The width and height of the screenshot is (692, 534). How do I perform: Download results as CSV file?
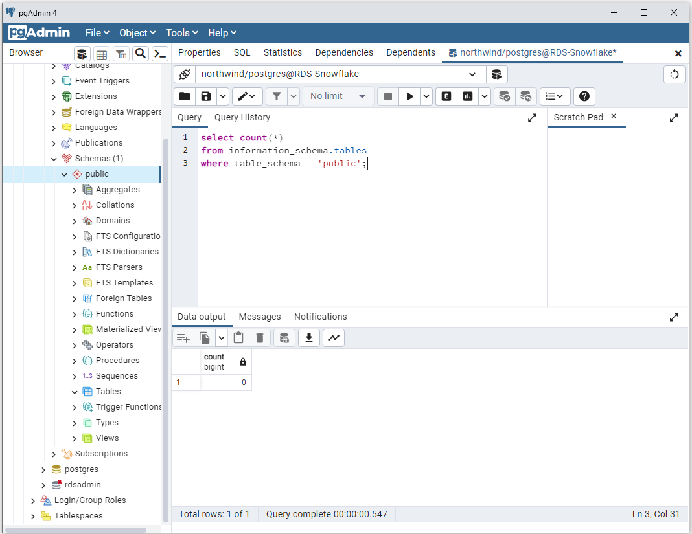tap(309, 339)
